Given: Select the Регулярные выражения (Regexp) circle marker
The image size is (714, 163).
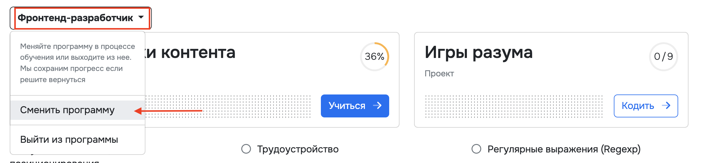Looking at the screenshot, I should pos(476,149).
